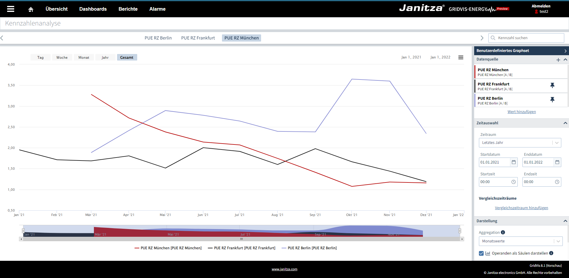The width and height of the screenshot is (569, 278).
Task: Toggle Operanden als Säulen darstellen checkbox
Action: (481, 253)
